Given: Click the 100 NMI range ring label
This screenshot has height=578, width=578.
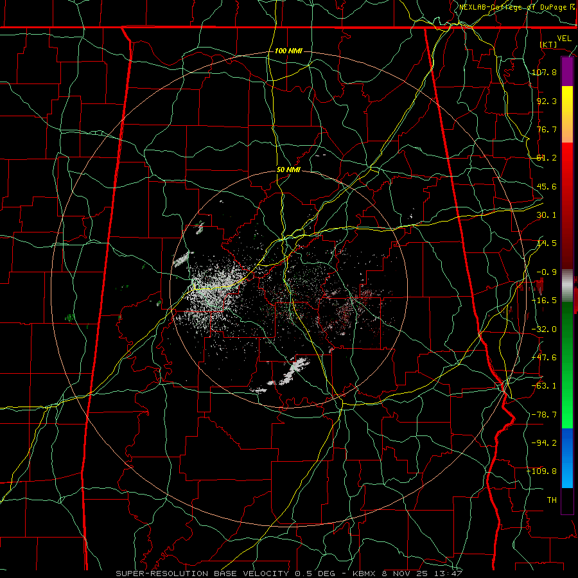Looking at the screenshot, I should click(x=288, y=51).
